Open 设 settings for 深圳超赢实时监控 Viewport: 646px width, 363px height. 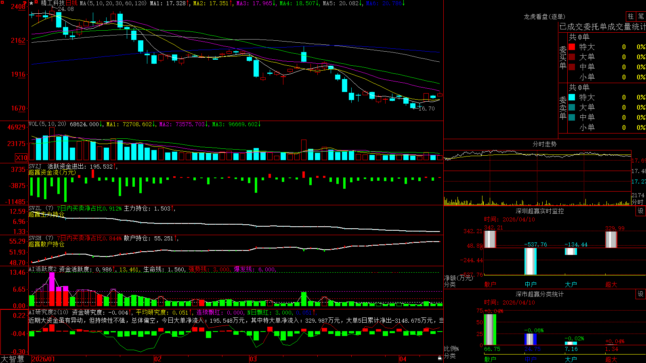[x=641, y=211]
